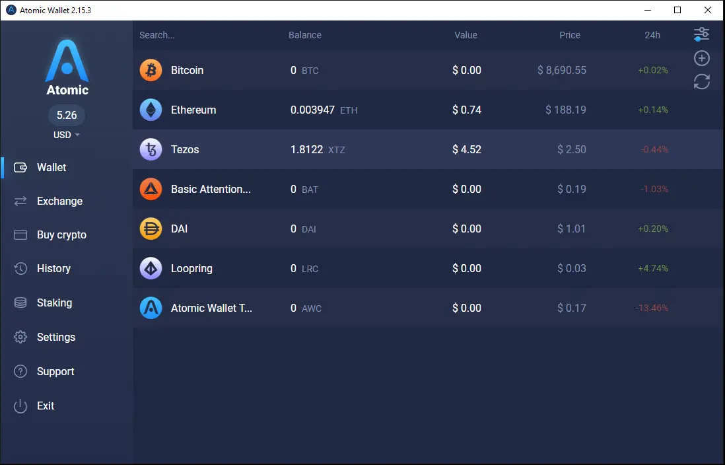Sort by the Price column header
725x465 pixels.
point(570,35)
